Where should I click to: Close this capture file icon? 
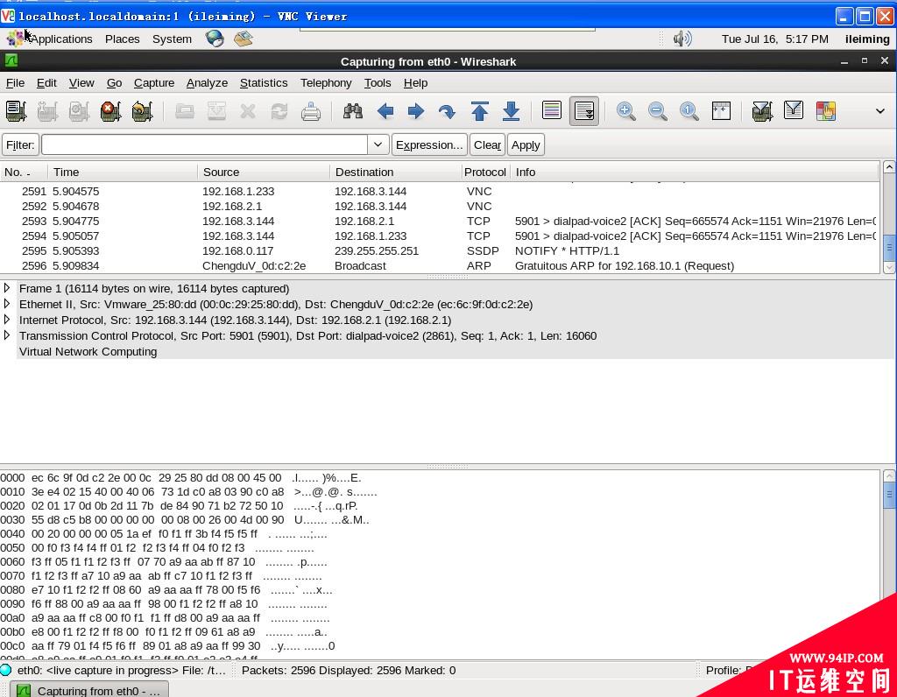pos(248,110)
